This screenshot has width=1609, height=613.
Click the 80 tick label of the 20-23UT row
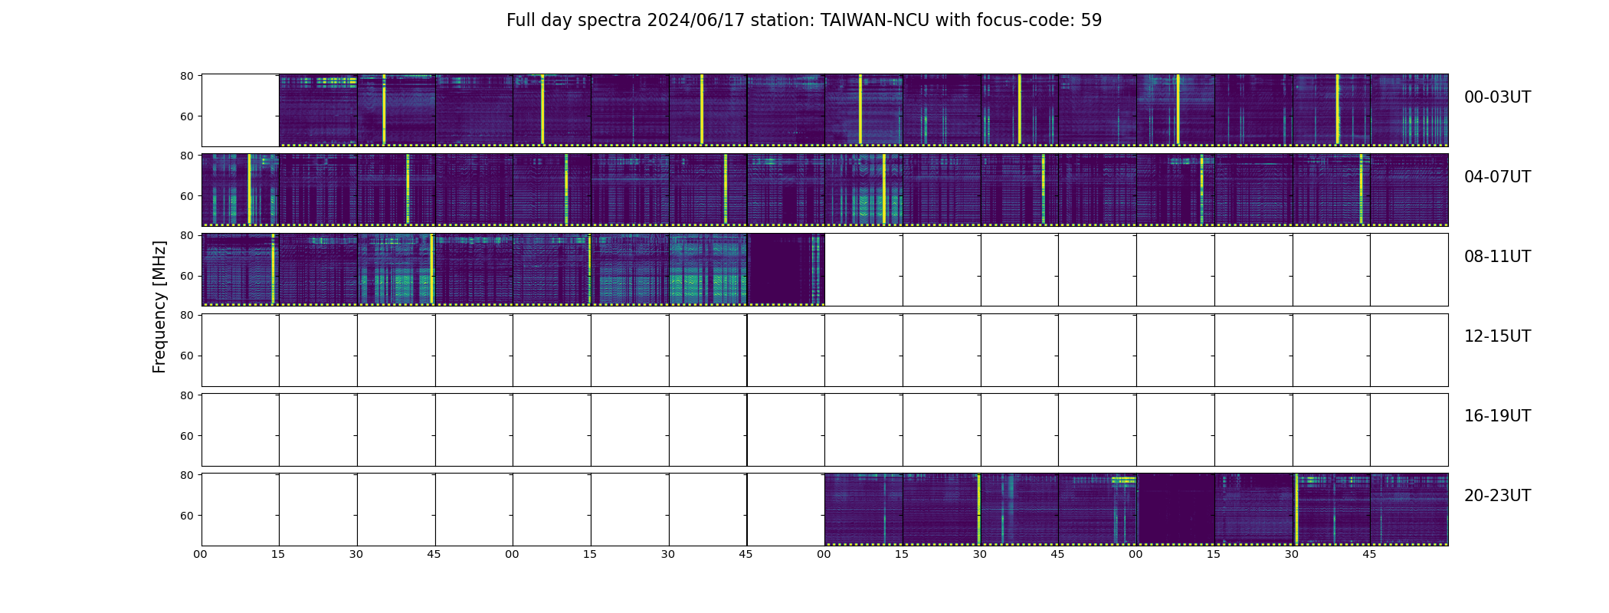click(x=186, y=475)
